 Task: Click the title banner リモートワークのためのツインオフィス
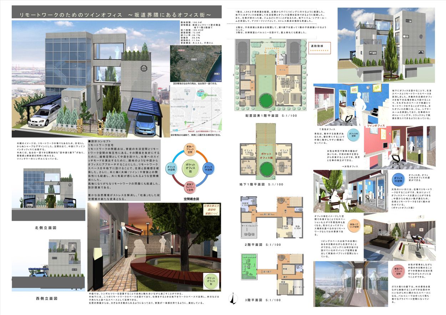click(116, 15)
